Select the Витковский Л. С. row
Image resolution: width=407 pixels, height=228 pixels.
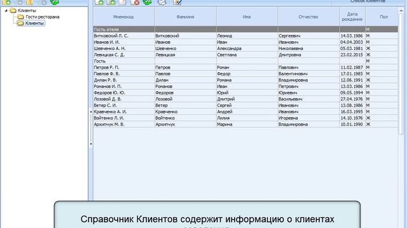(x=245, y=35)
